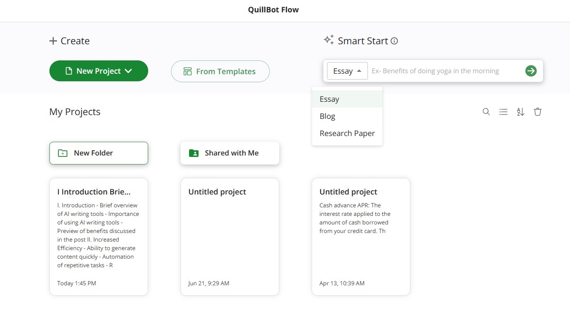Expand the New Project dropdown chevron

pyautogui.click(x=128, y=71)
